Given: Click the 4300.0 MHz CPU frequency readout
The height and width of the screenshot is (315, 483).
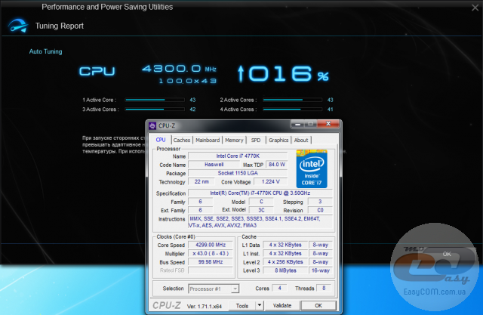Looking at the screenshot, I should pyautogui.click(x=179, y=69).
